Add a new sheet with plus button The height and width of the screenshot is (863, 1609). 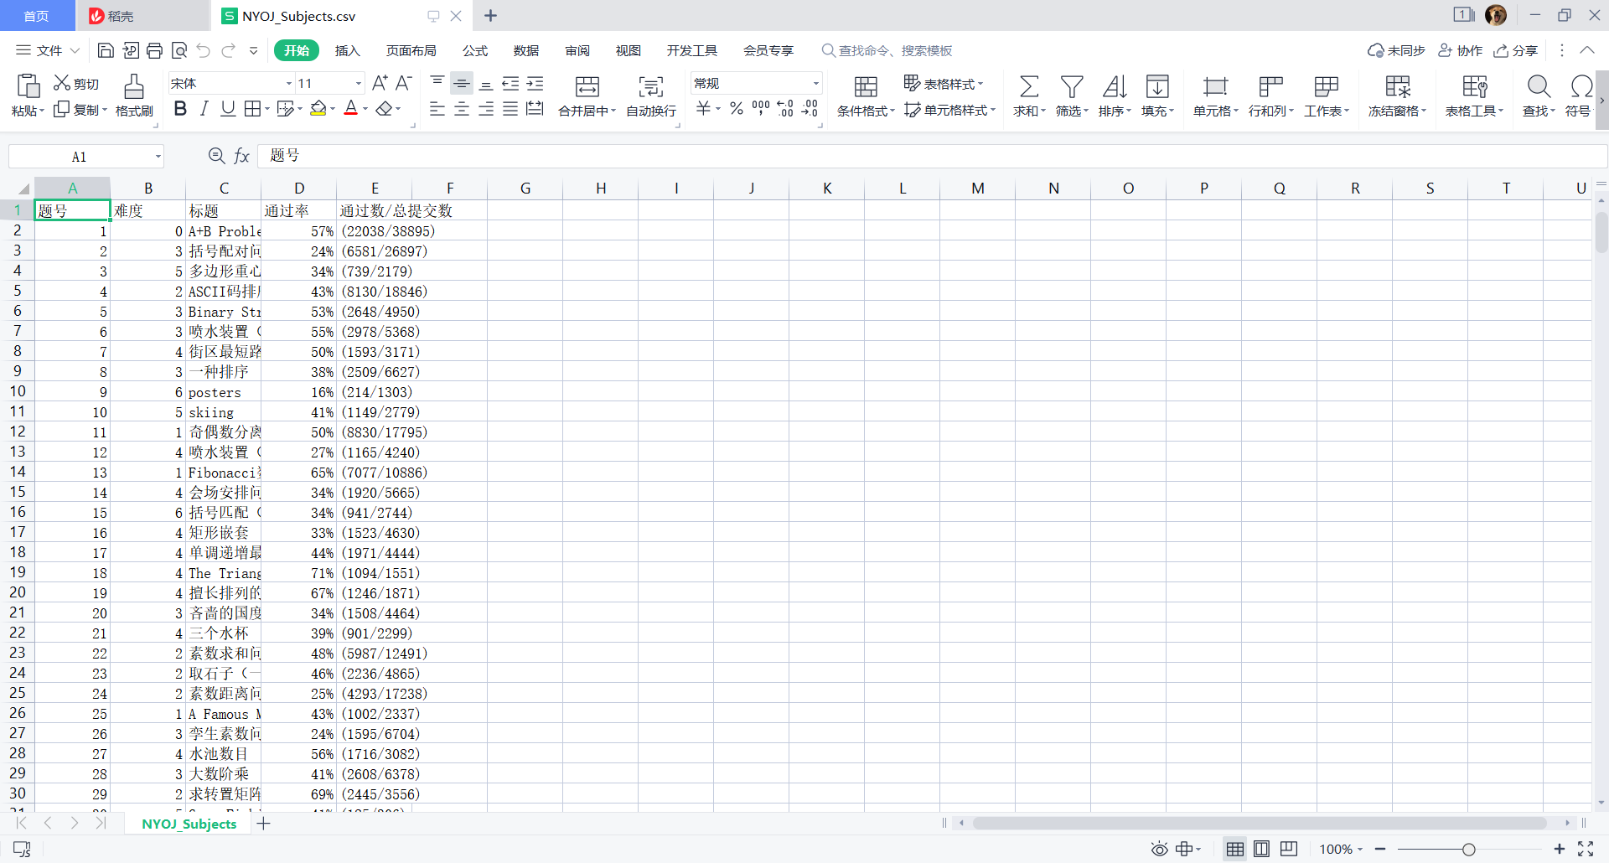click(263, 824)
